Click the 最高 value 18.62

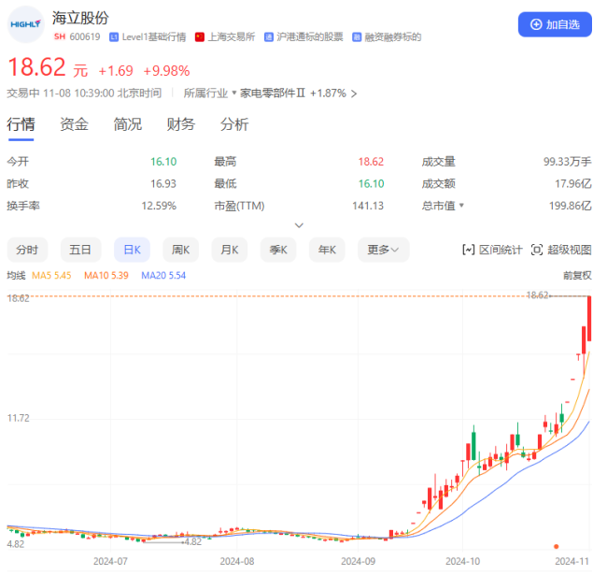click(x=371, y=162)
